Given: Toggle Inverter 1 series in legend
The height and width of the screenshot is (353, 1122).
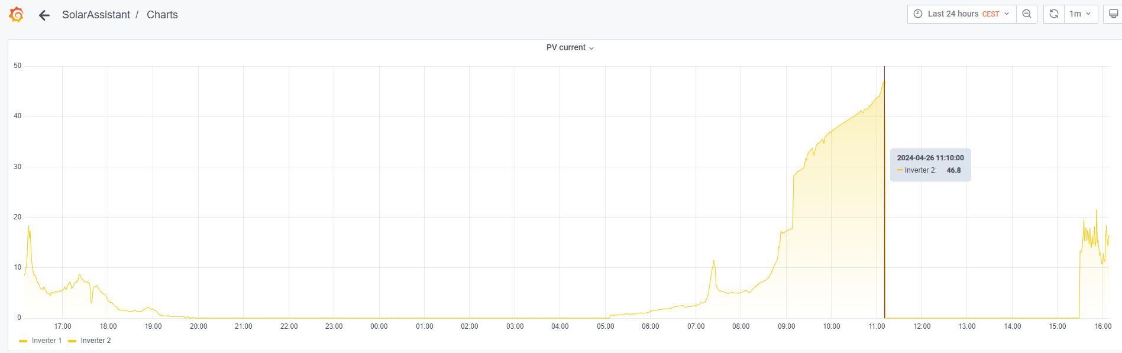Looking at the screenshot, I should [x=47, y=341].
